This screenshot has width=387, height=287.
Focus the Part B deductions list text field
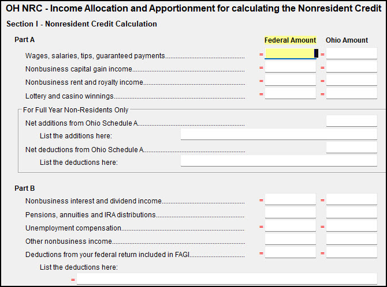226,280
